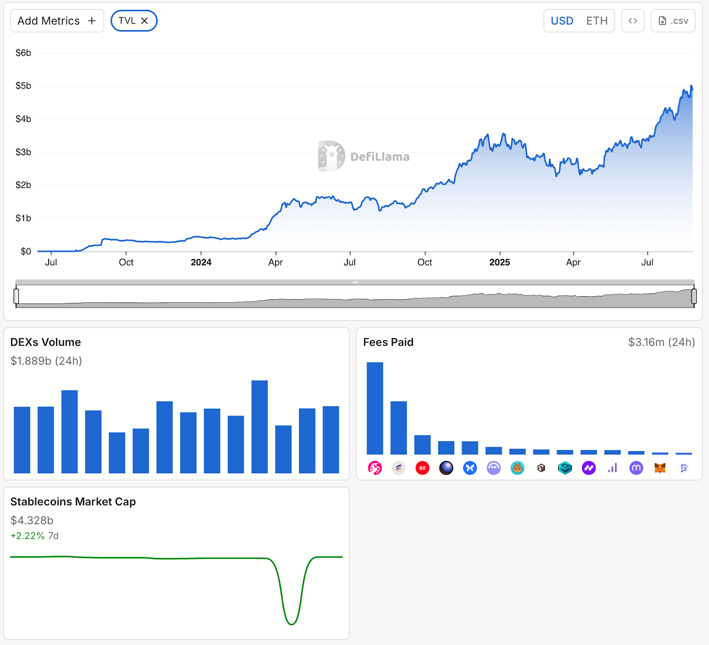Click the Aave ghost icon in Fees Paid
Viewport: 709px width, 645px height.
[494, 468]
